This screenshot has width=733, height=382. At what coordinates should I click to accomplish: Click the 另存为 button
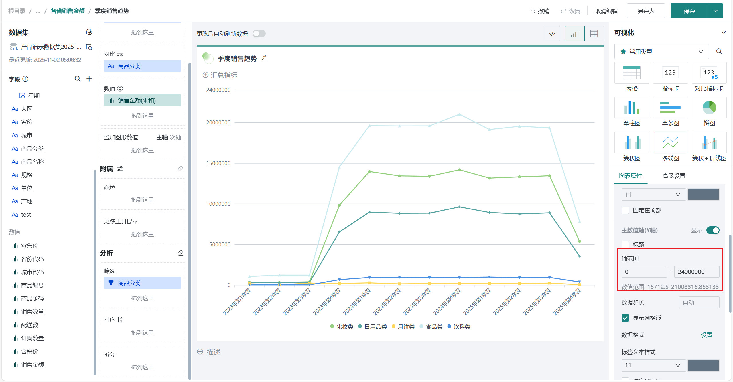click(x=646, y=11)
